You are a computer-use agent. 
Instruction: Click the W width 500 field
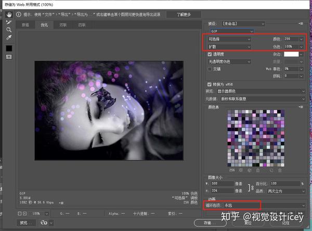pos(222,184)
